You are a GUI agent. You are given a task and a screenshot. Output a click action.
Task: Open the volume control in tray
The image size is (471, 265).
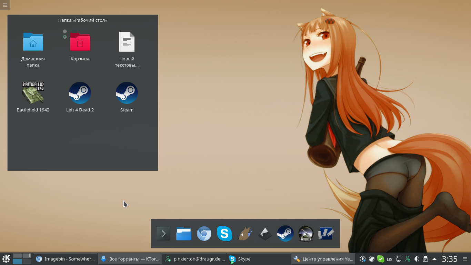coord(417,259)
